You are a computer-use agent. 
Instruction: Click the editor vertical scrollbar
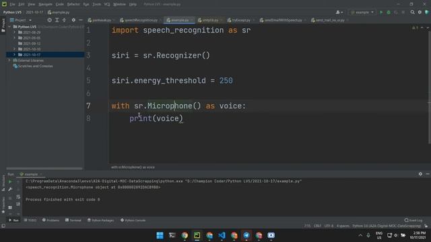tap(429, 88)
